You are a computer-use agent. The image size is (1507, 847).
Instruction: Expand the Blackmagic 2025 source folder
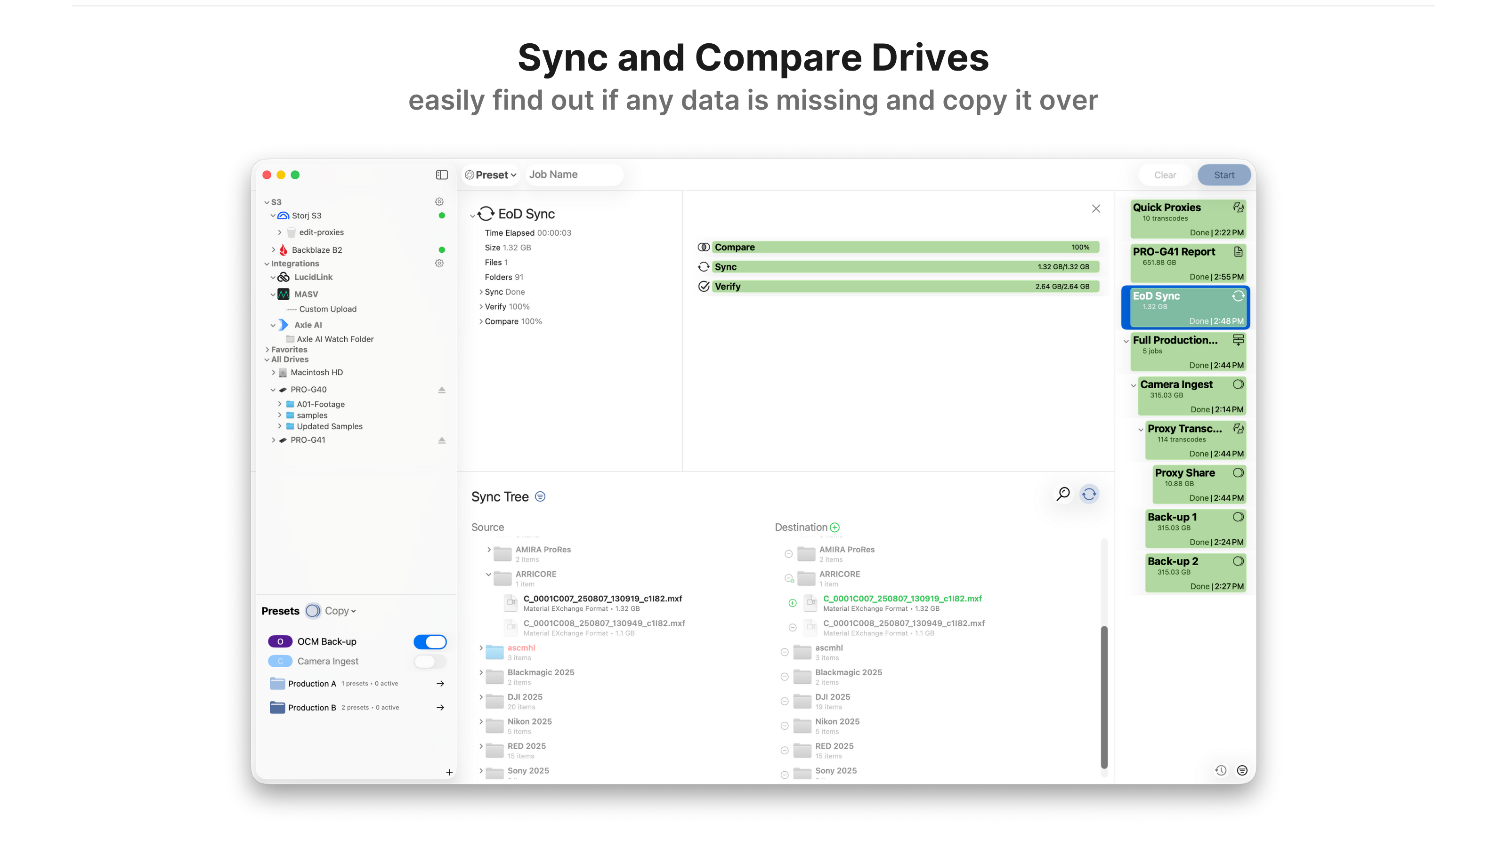click(481, 673)
